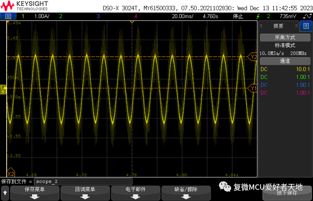This screenshot has height=201, width=313.
Task: Select the Y2 cursor marker
Action: pyautogui.click(x=253, y=57)
